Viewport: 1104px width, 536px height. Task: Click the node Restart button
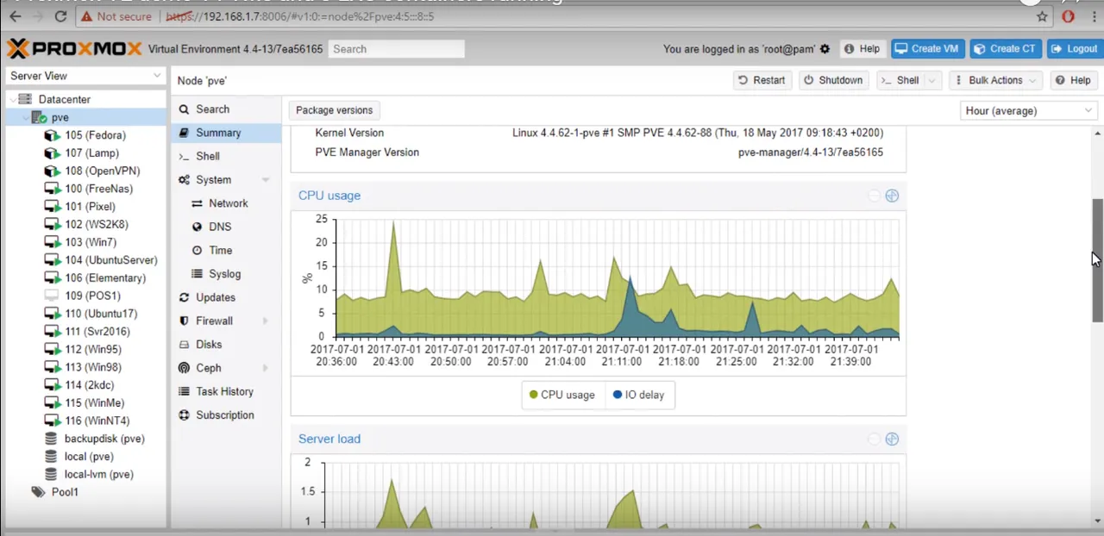[762, 80]
